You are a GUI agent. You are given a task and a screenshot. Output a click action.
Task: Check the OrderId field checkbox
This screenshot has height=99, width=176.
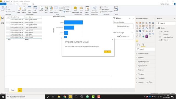click(x=160, y=40)
